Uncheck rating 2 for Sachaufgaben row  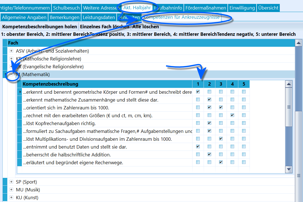(209, 131)
